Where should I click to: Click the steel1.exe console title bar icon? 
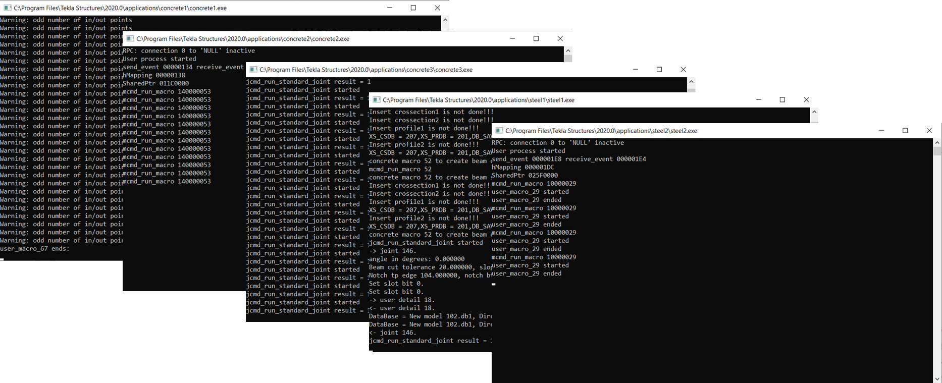[x=377, y=100]
